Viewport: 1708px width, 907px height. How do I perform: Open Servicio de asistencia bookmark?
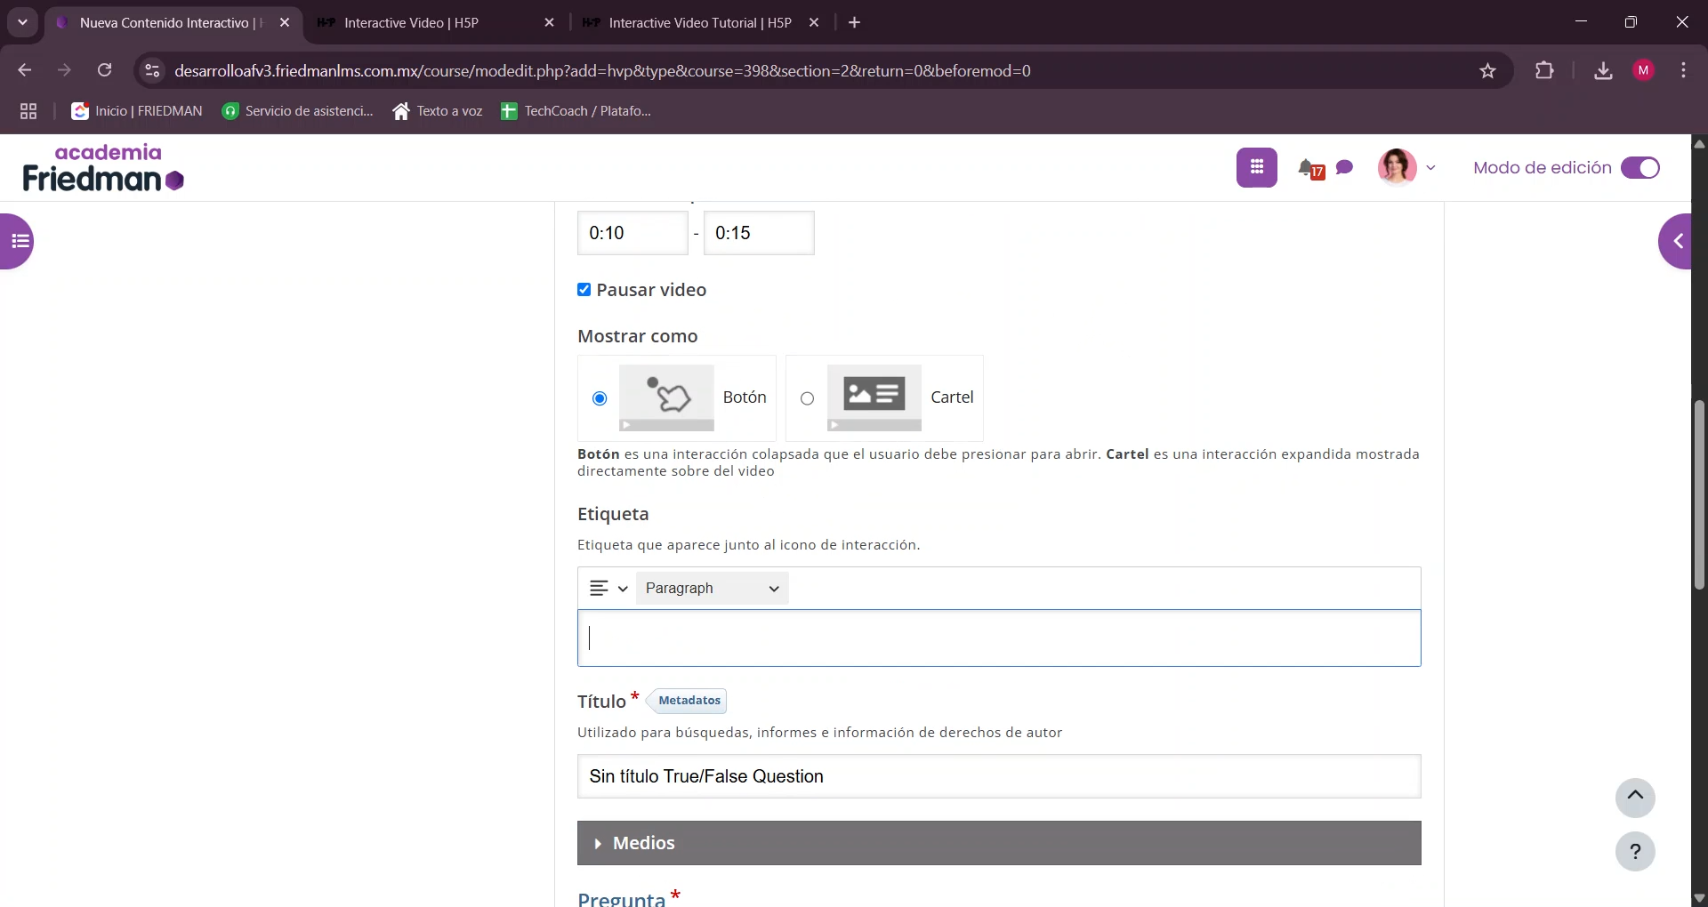pos(298,111)
